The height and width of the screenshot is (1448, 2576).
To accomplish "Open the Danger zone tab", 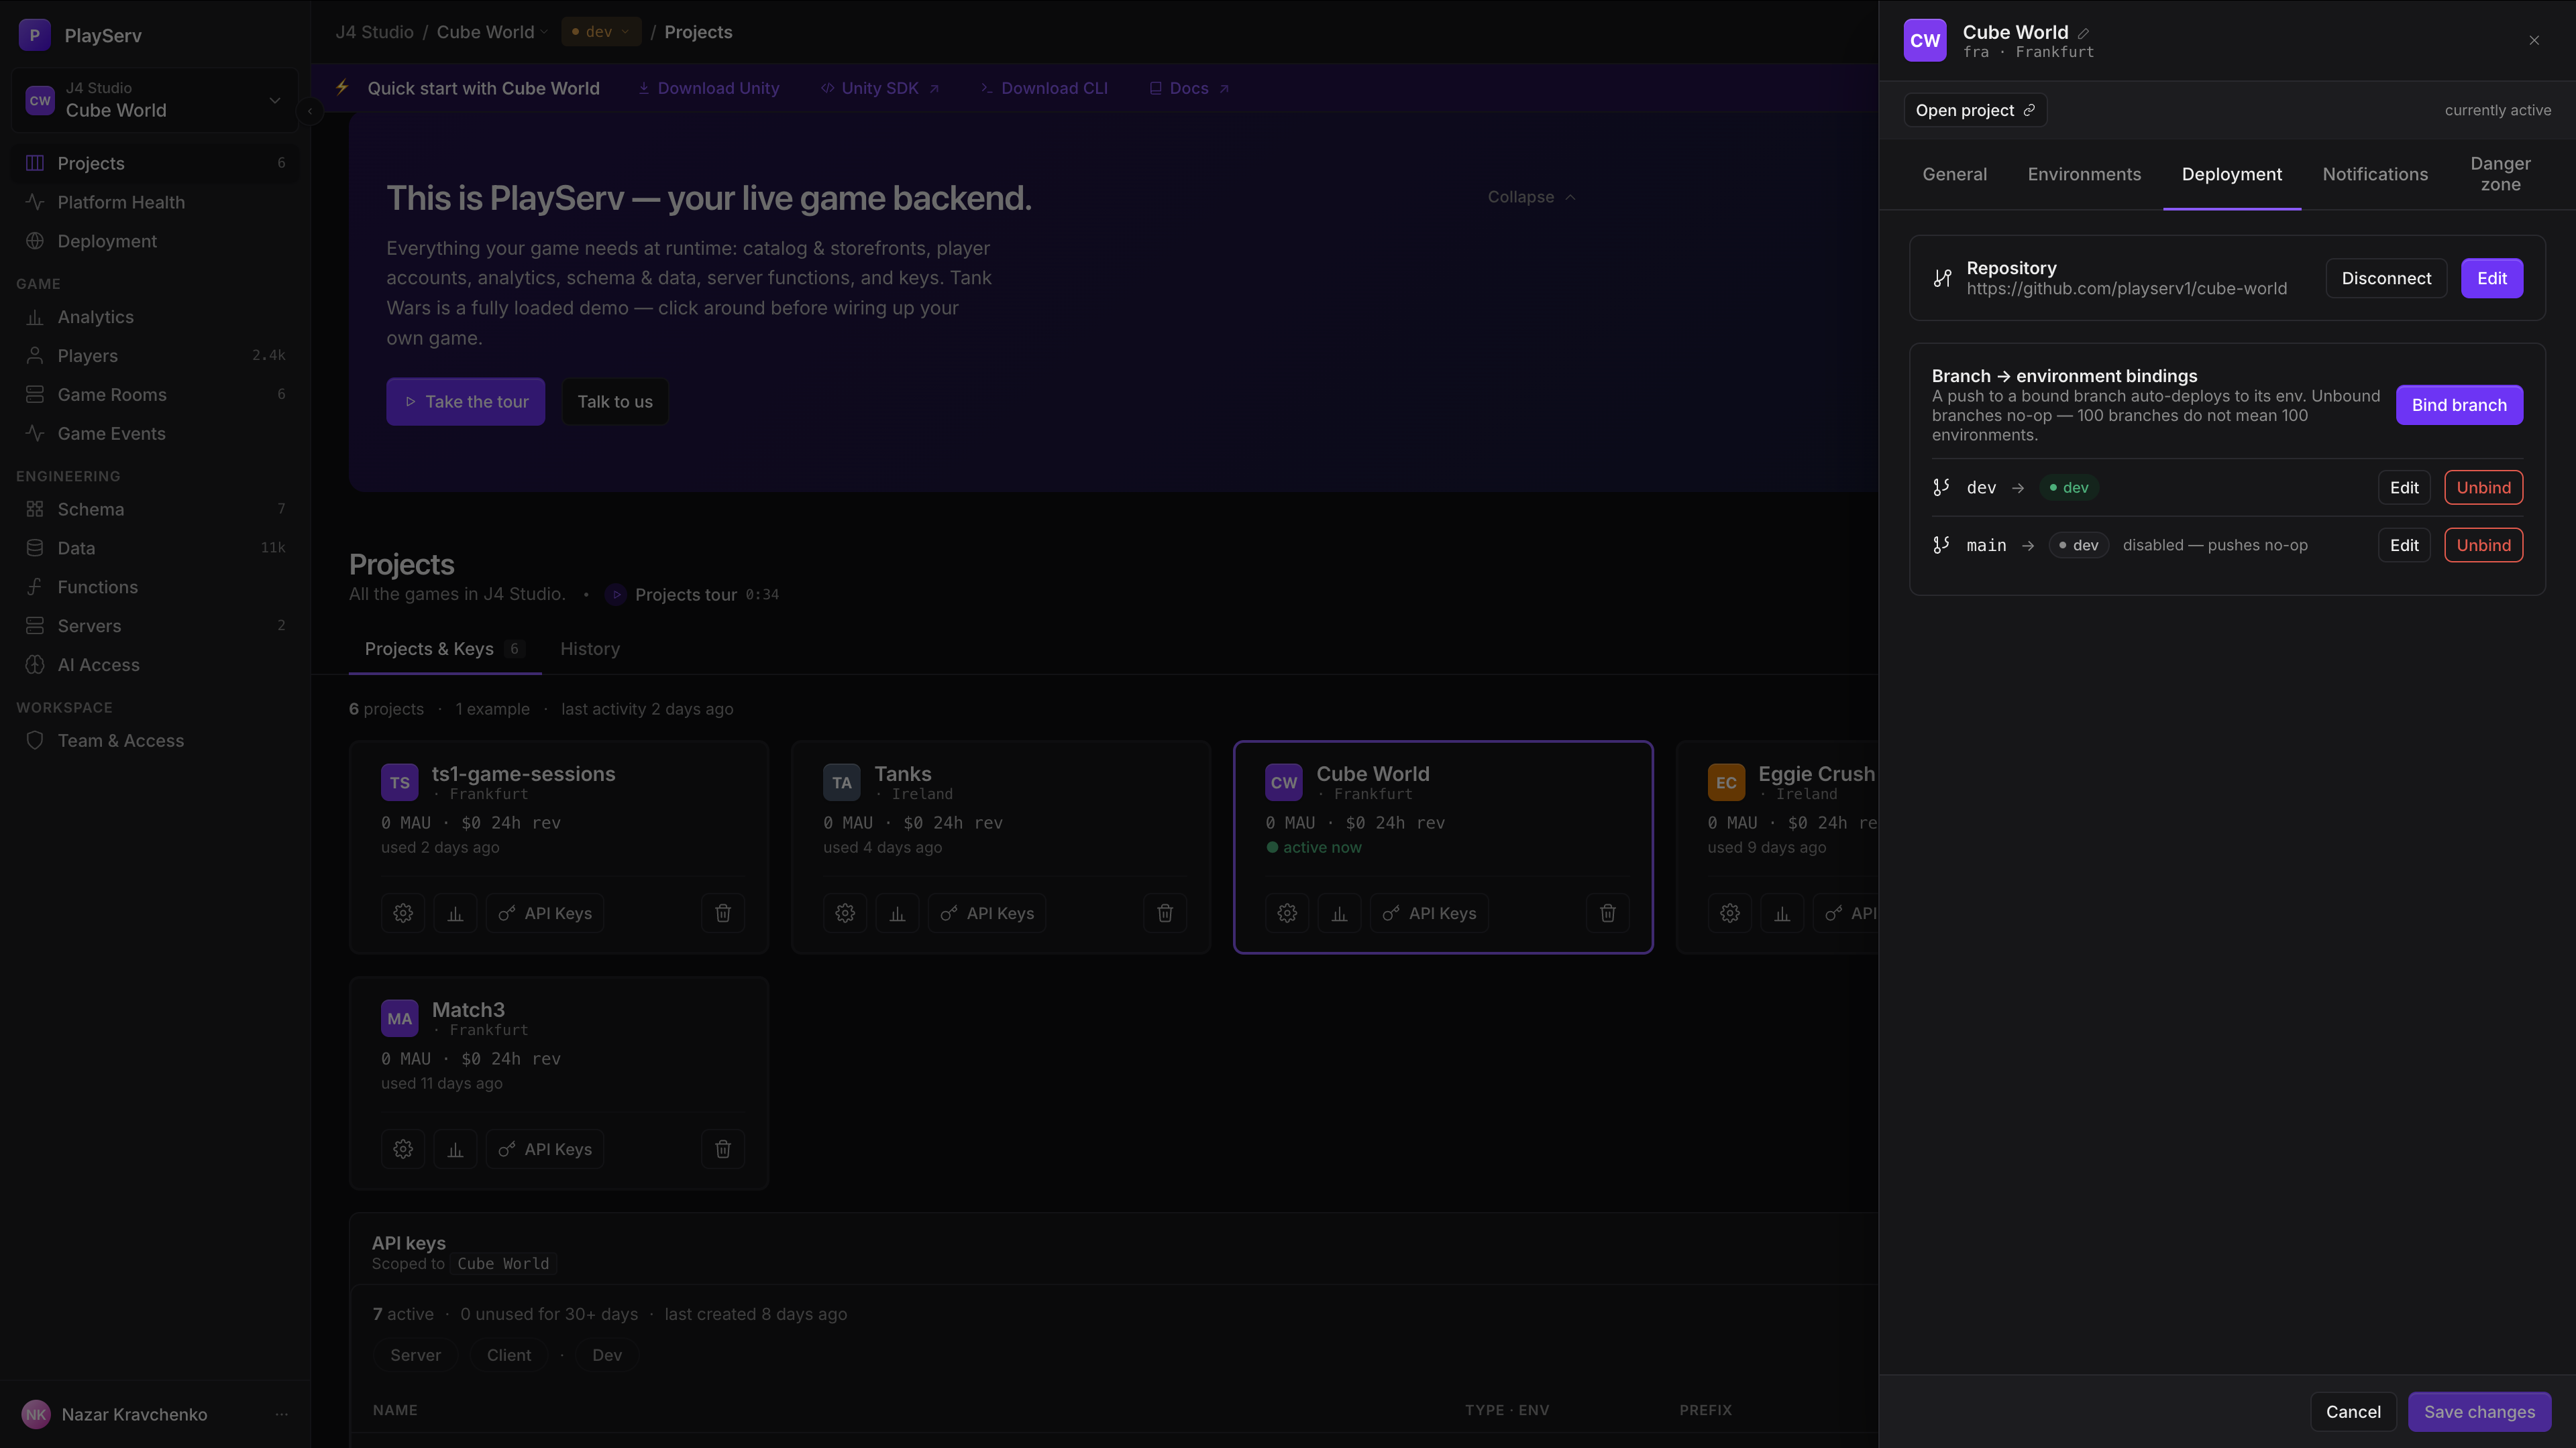I will (x=2500, y=174).
